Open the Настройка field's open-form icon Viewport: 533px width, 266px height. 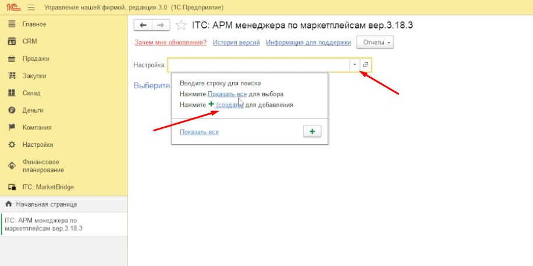tap(365, 64)
